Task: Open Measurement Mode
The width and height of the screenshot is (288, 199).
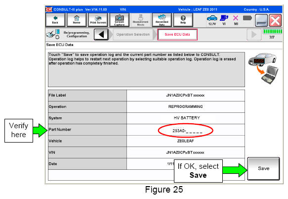Action: (141, 20)
